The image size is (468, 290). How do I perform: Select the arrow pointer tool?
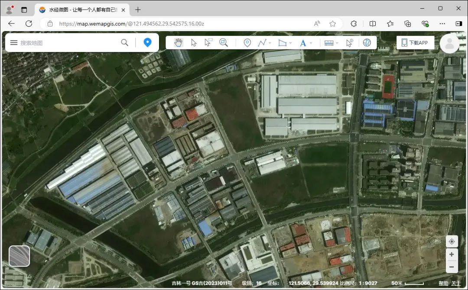point(194,42)
